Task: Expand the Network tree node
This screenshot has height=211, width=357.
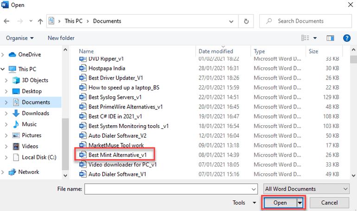Action: pyautogui.click(x=3, y=172)
